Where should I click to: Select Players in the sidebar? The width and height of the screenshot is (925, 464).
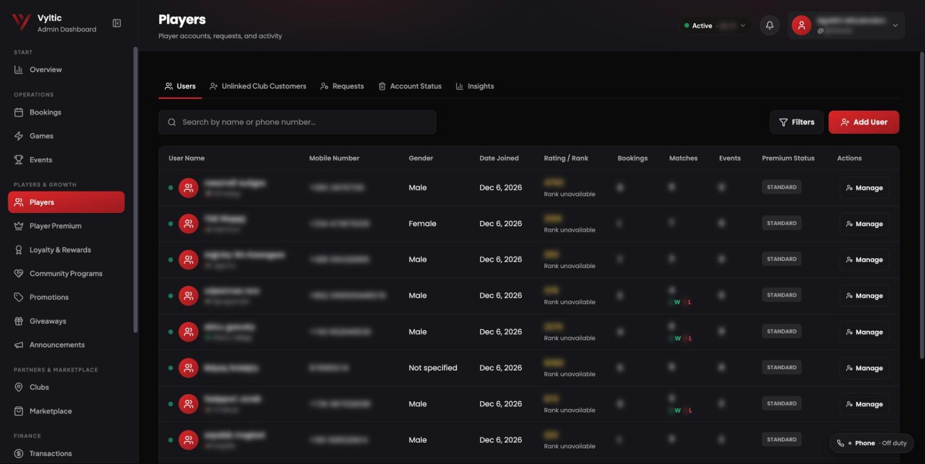(x=66, y=202)
